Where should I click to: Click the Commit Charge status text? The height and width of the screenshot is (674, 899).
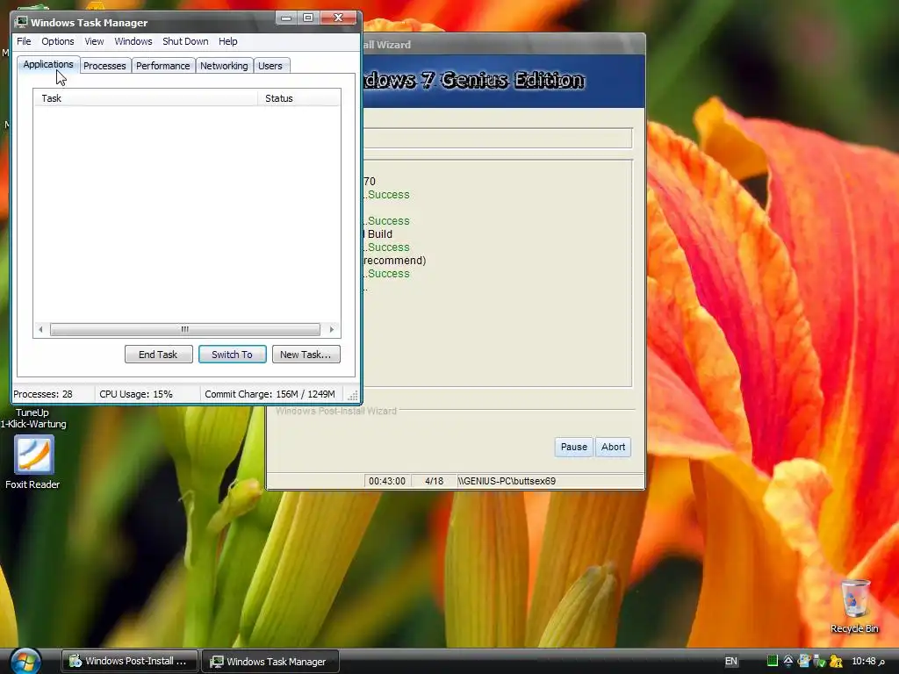(270, 394)
